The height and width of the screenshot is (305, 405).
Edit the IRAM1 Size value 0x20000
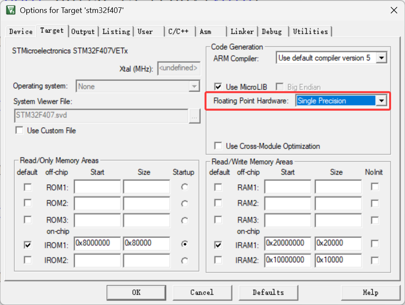click(338, 244)
